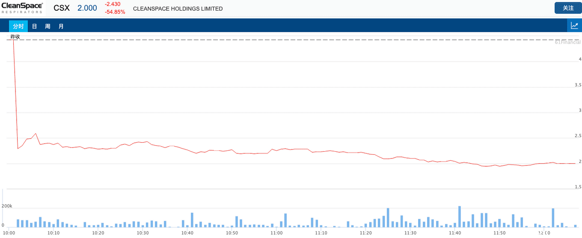Click the 11:00 time axis label
This screenshot has width=582, height=238.
276,233
